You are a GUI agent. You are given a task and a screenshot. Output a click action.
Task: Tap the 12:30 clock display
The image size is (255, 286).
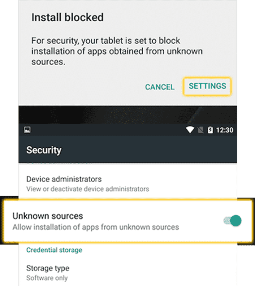coord(225,130)
